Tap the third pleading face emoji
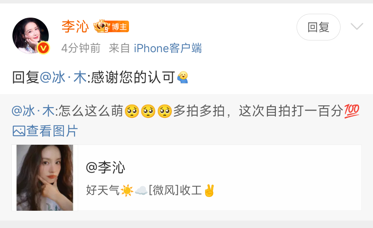Screen dimensions: 373x228 pos(165,111)
